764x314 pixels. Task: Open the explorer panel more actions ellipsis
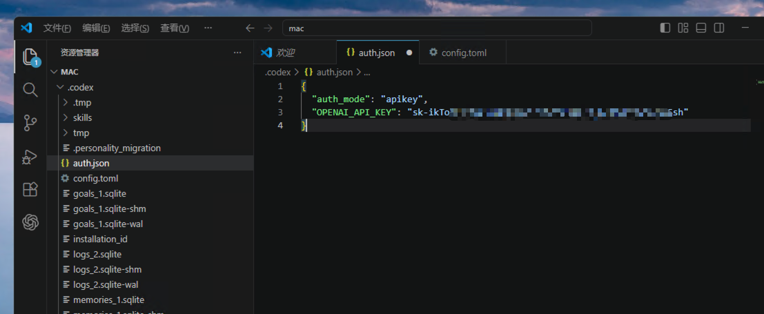pyautogui.click(x=237, y=52)
